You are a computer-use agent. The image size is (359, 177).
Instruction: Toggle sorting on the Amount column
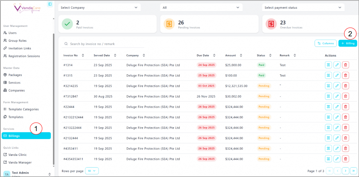pos(241,55)
